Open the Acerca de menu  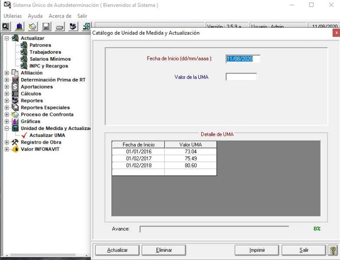[60, 16]
